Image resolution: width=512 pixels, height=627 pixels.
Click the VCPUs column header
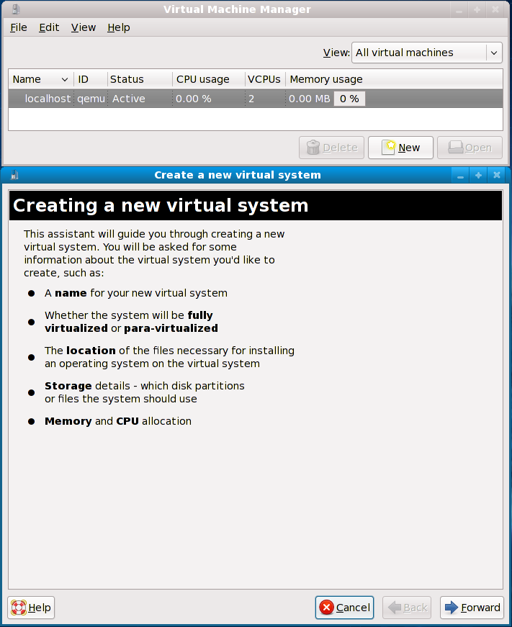265,79
